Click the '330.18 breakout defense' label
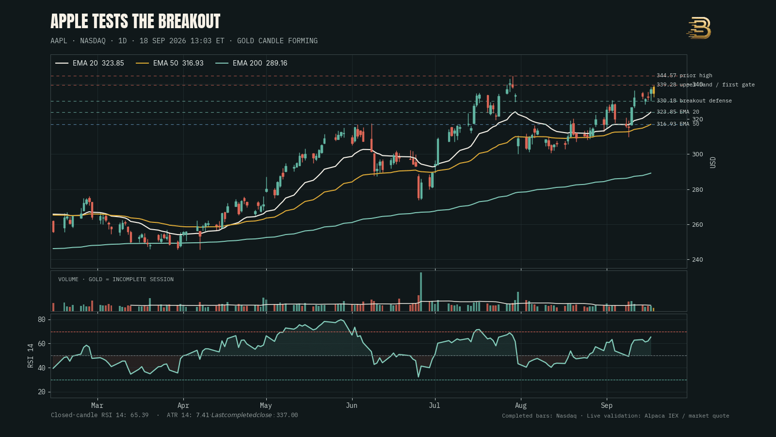This screenshot has width=776, height=437. [x=694, y=101]
